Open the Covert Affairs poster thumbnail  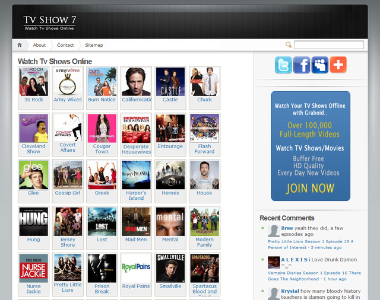point(68,127)
